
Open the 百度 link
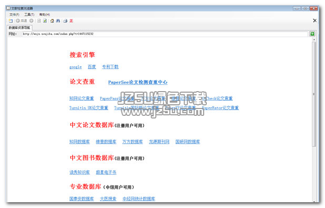92,67
